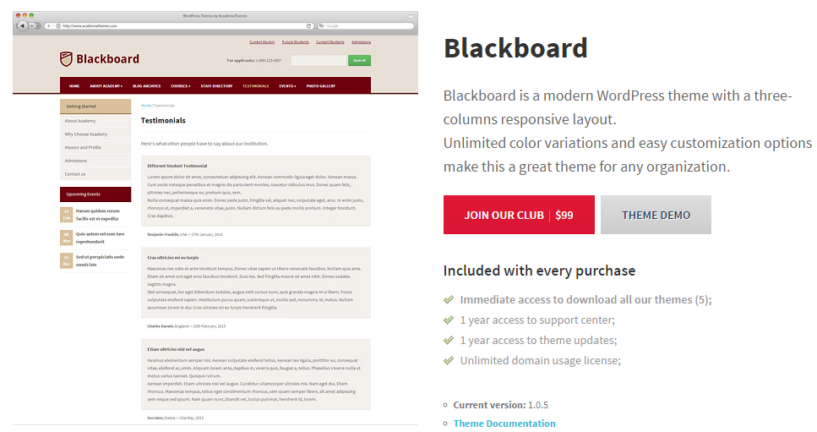Image resolution: width=817 pixels, height=432 pixels.
Task: Open the Theme Demo button
Action: 656,215
